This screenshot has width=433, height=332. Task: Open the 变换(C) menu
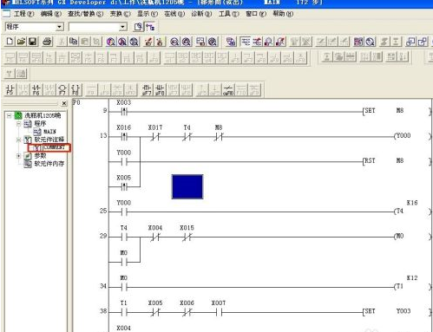(x=120, y=14)
